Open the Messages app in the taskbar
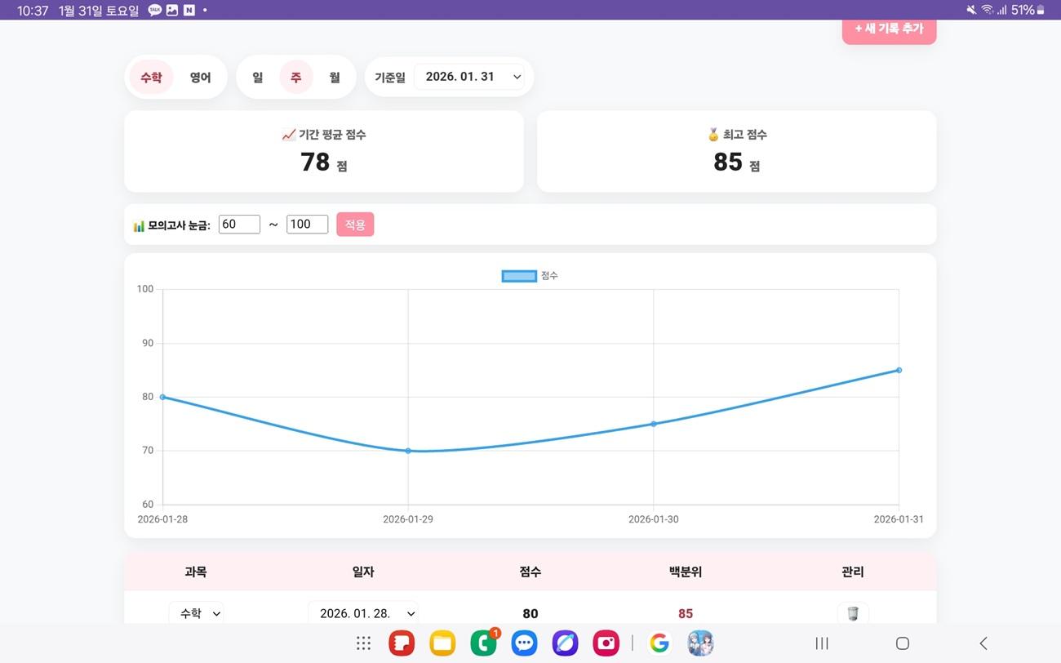The image size is (1061, 663). 524,643
